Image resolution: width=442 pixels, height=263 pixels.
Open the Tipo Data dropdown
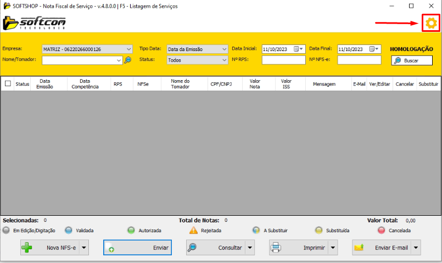(x=224, y=49)
